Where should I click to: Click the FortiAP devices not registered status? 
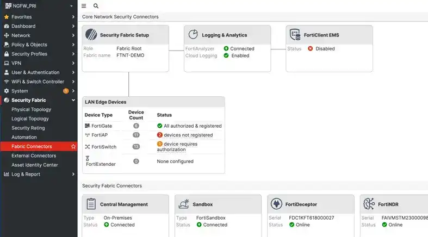188,135
